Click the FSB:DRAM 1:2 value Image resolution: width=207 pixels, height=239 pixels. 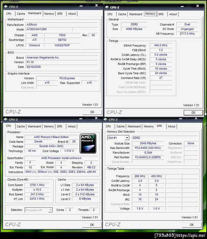pyautogui.click(x=161, y=50)
